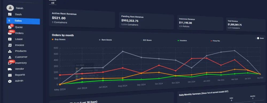This screenshot has height=103, width=267.
Task: Click the Insurance Revenue card title
Action: point(187,19)
